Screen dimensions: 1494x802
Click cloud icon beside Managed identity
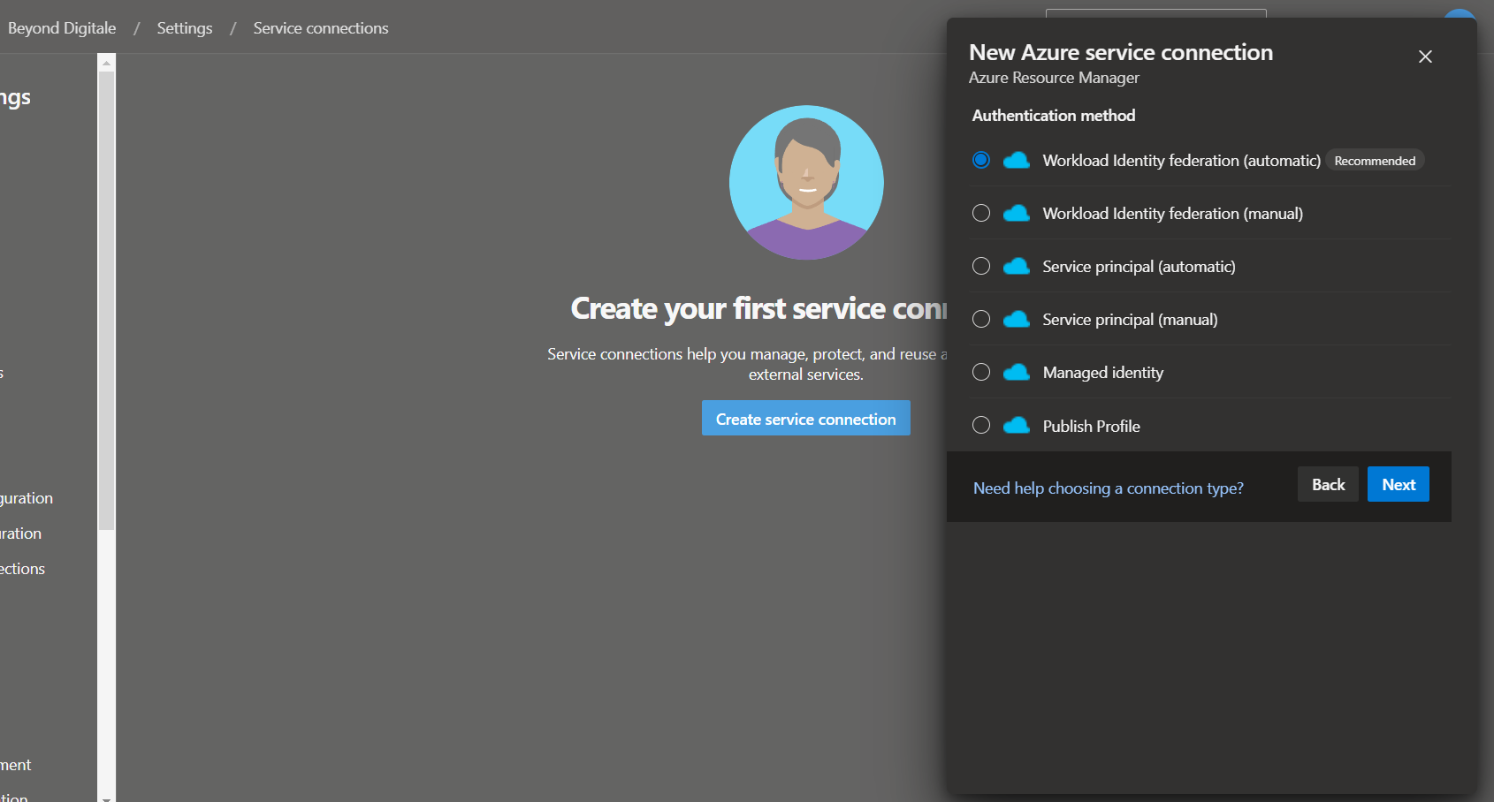(1017, 372)
